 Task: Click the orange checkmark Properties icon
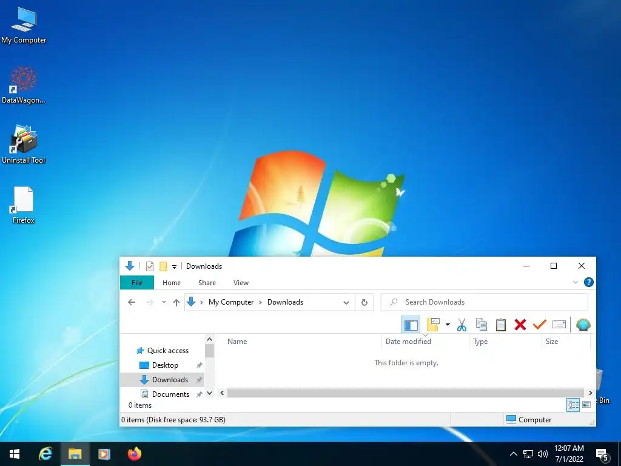pos(539,325)
